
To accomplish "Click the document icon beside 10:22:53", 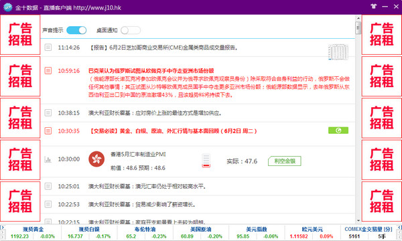I will [x=48, y=204].
